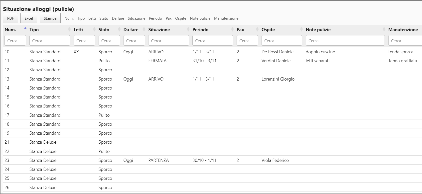Focus the Note pulizie search box

345,41
